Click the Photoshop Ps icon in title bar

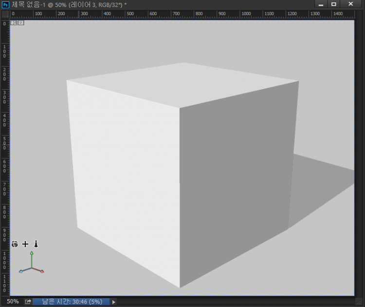[x=5, y=4]
